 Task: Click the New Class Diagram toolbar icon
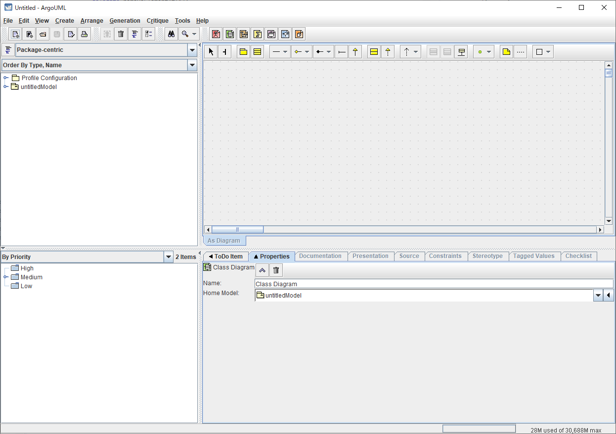(230, 34)
